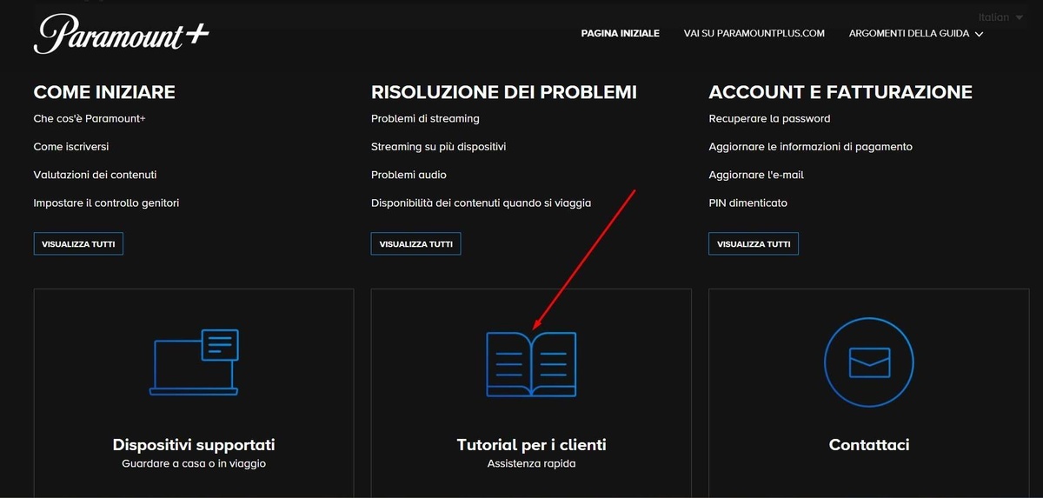
Task: Open Aggiornare le informazioni di pagamento
Action: [811, 147]
